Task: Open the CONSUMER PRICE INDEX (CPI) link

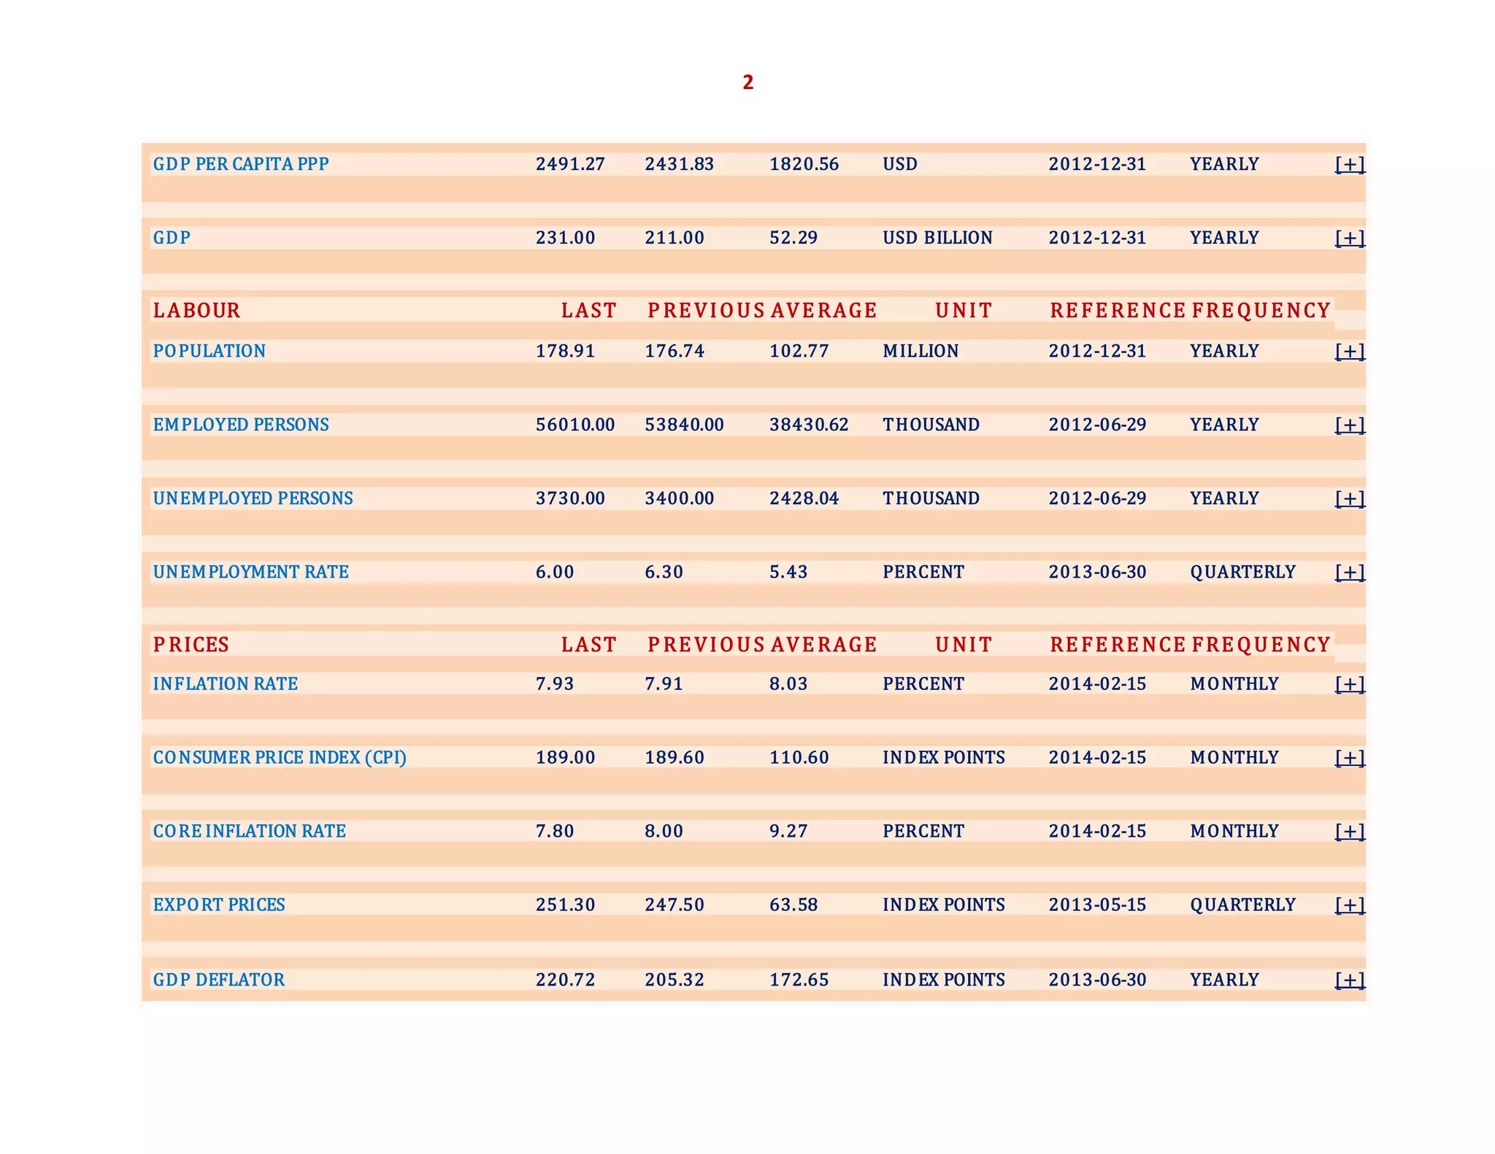Action: (279, 758)
